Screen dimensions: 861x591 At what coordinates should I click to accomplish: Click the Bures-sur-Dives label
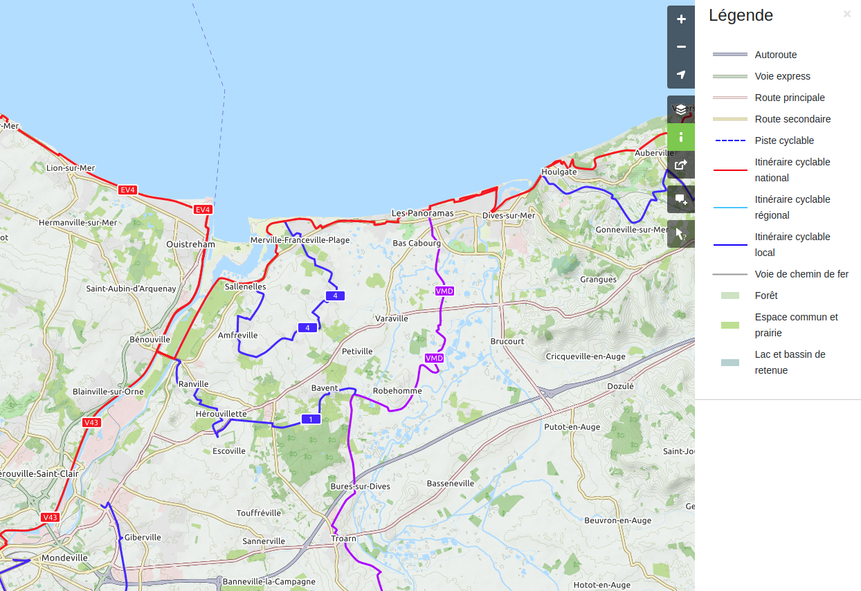click(x=361, y=486)
